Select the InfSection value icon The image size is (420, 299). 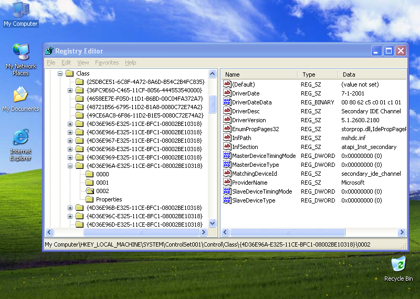227,147
